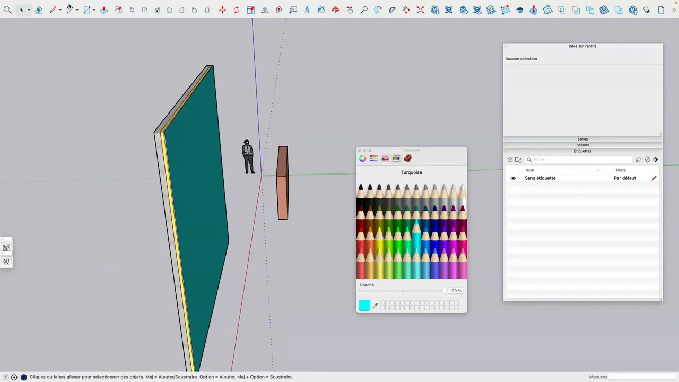Activate the Zoom magnifier tool
This screenshot has height=382, width=679.
(364, 10)
